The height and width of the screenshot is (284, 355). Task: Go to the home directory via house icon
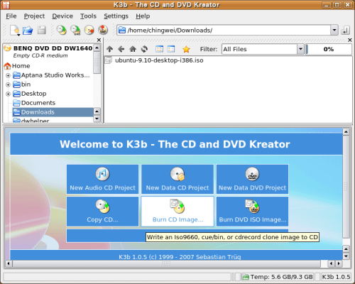(x=133, y=49)
